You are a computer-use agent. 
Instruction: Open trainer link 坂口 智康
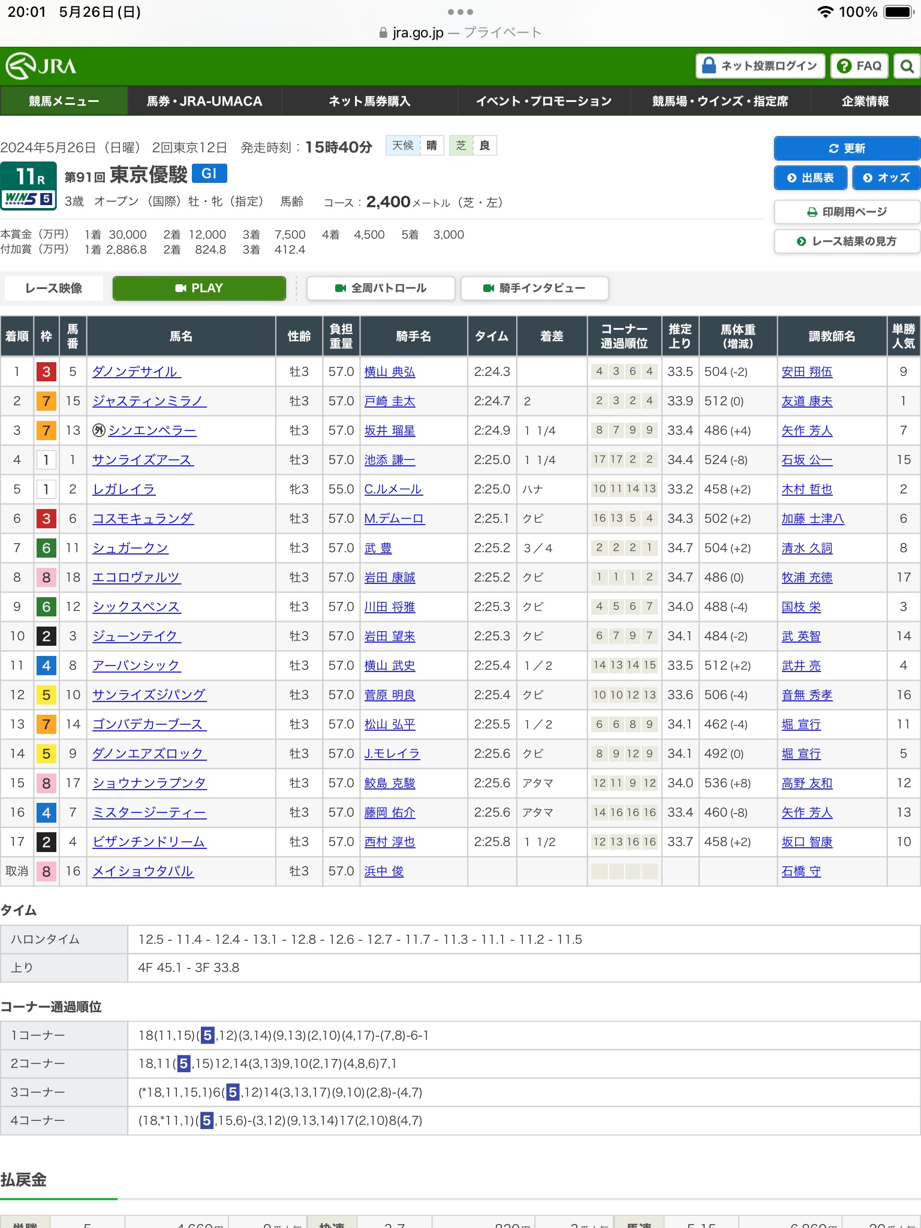click(x=807, y=842)
